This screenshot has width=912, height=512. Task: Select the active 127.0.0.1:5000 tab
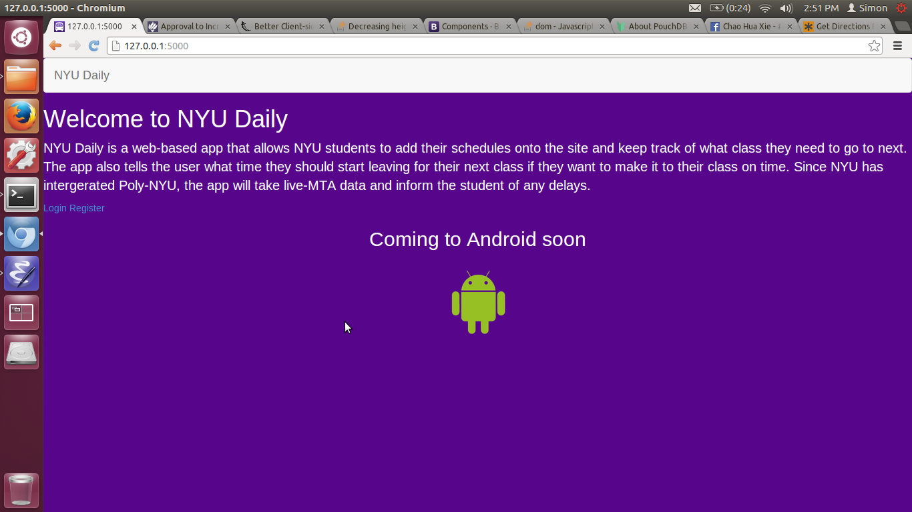point(95,27)
